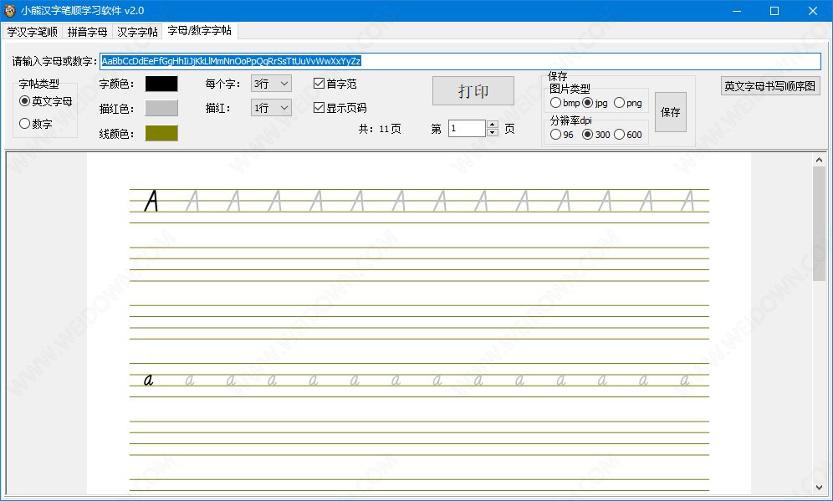This screenshot has height=501, width=833.
Task: Select the 数字 radio button
Action: [x=36, y=124]
